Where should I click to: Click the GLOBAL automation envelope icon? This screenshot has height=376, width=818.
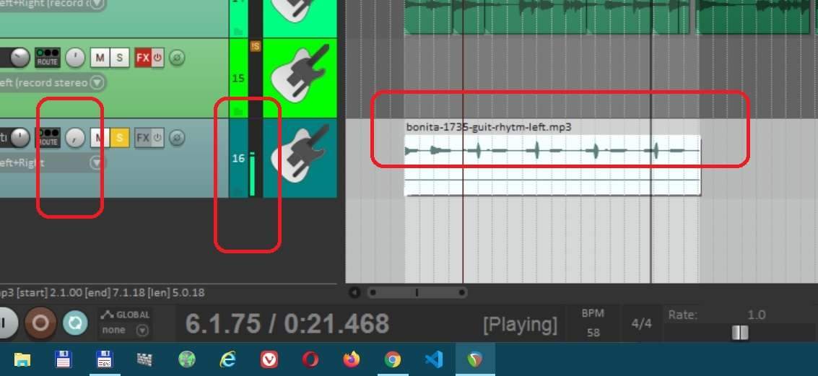pos(106,315)
